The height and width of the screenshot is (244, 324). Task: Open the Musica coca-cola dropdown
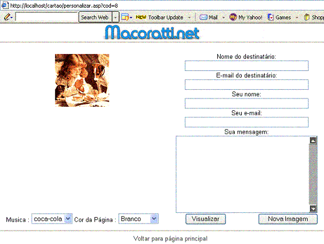coord(52,219)
